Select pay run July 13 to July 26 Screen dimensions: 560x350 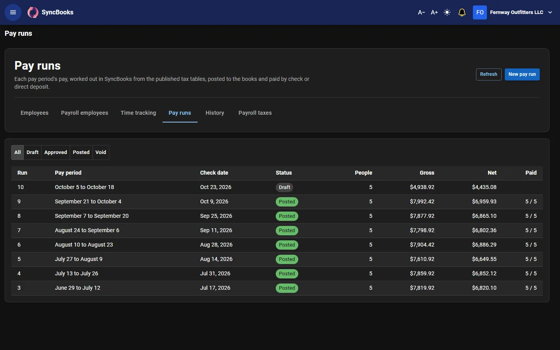point(277,274)
